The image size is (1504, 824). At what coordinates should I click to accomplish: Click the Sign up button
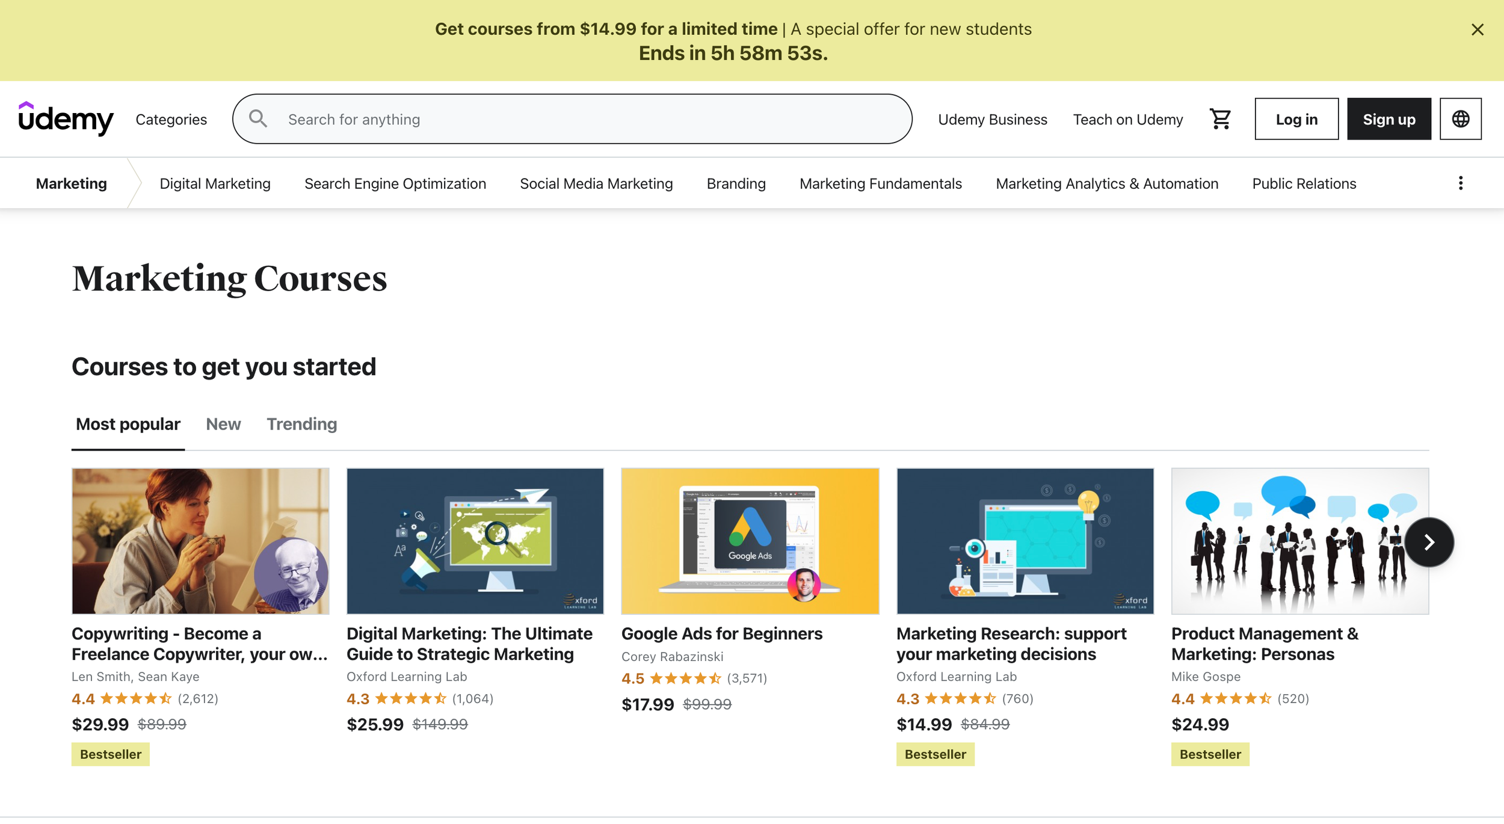[x=1388, y=119]
